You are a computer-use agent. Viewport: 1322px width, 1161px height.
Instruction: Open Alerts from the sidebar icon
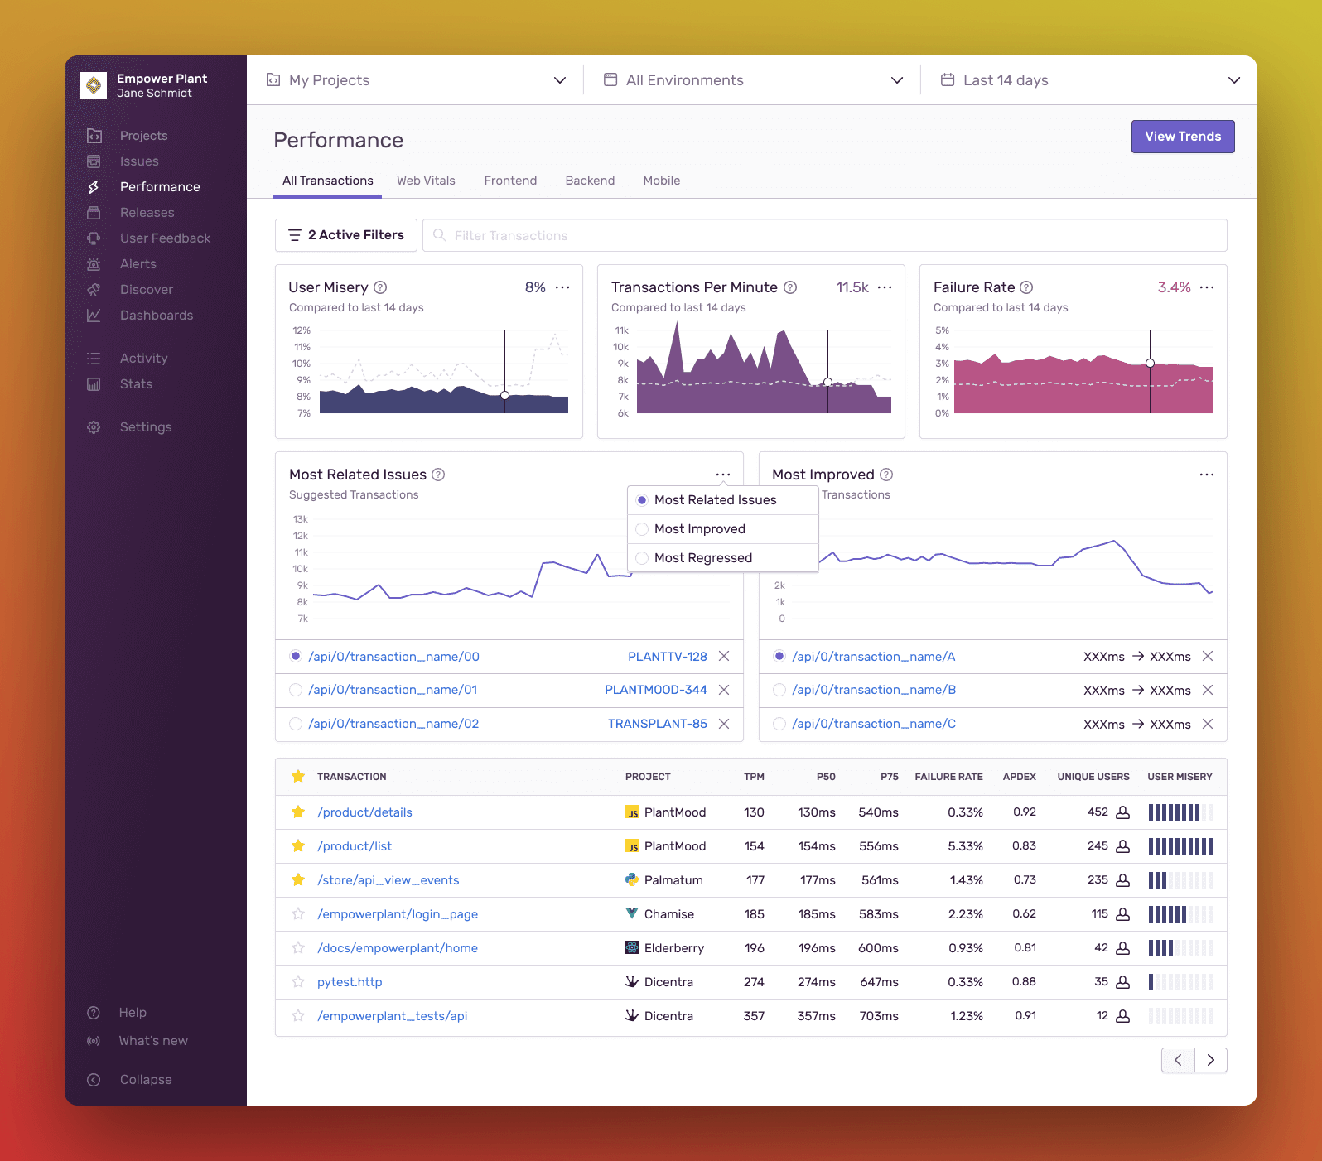pyautogui.click(x=94, y=264)
